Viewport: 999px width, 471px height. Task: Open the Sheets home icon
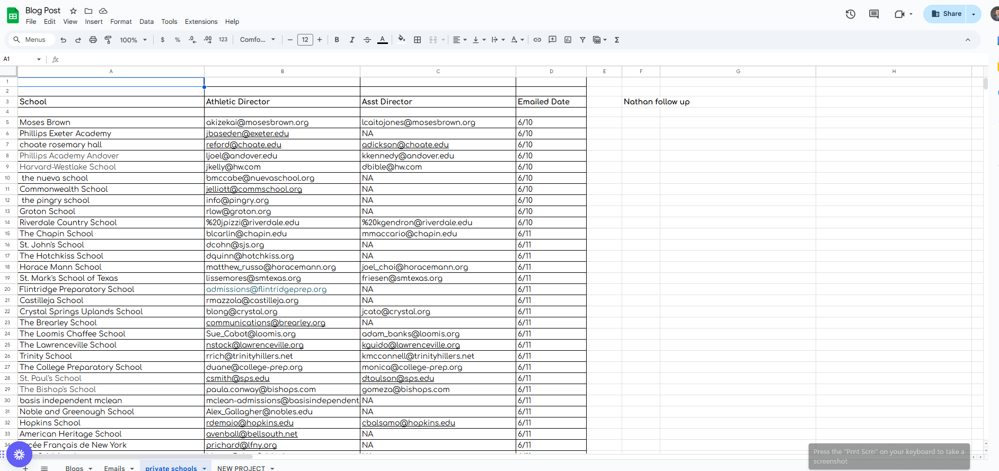click(13, 15)
